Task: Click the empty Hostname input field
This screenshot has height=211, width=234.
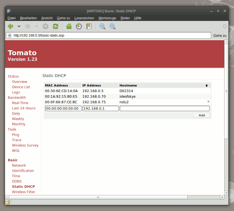Action: (x=164, y=108)
